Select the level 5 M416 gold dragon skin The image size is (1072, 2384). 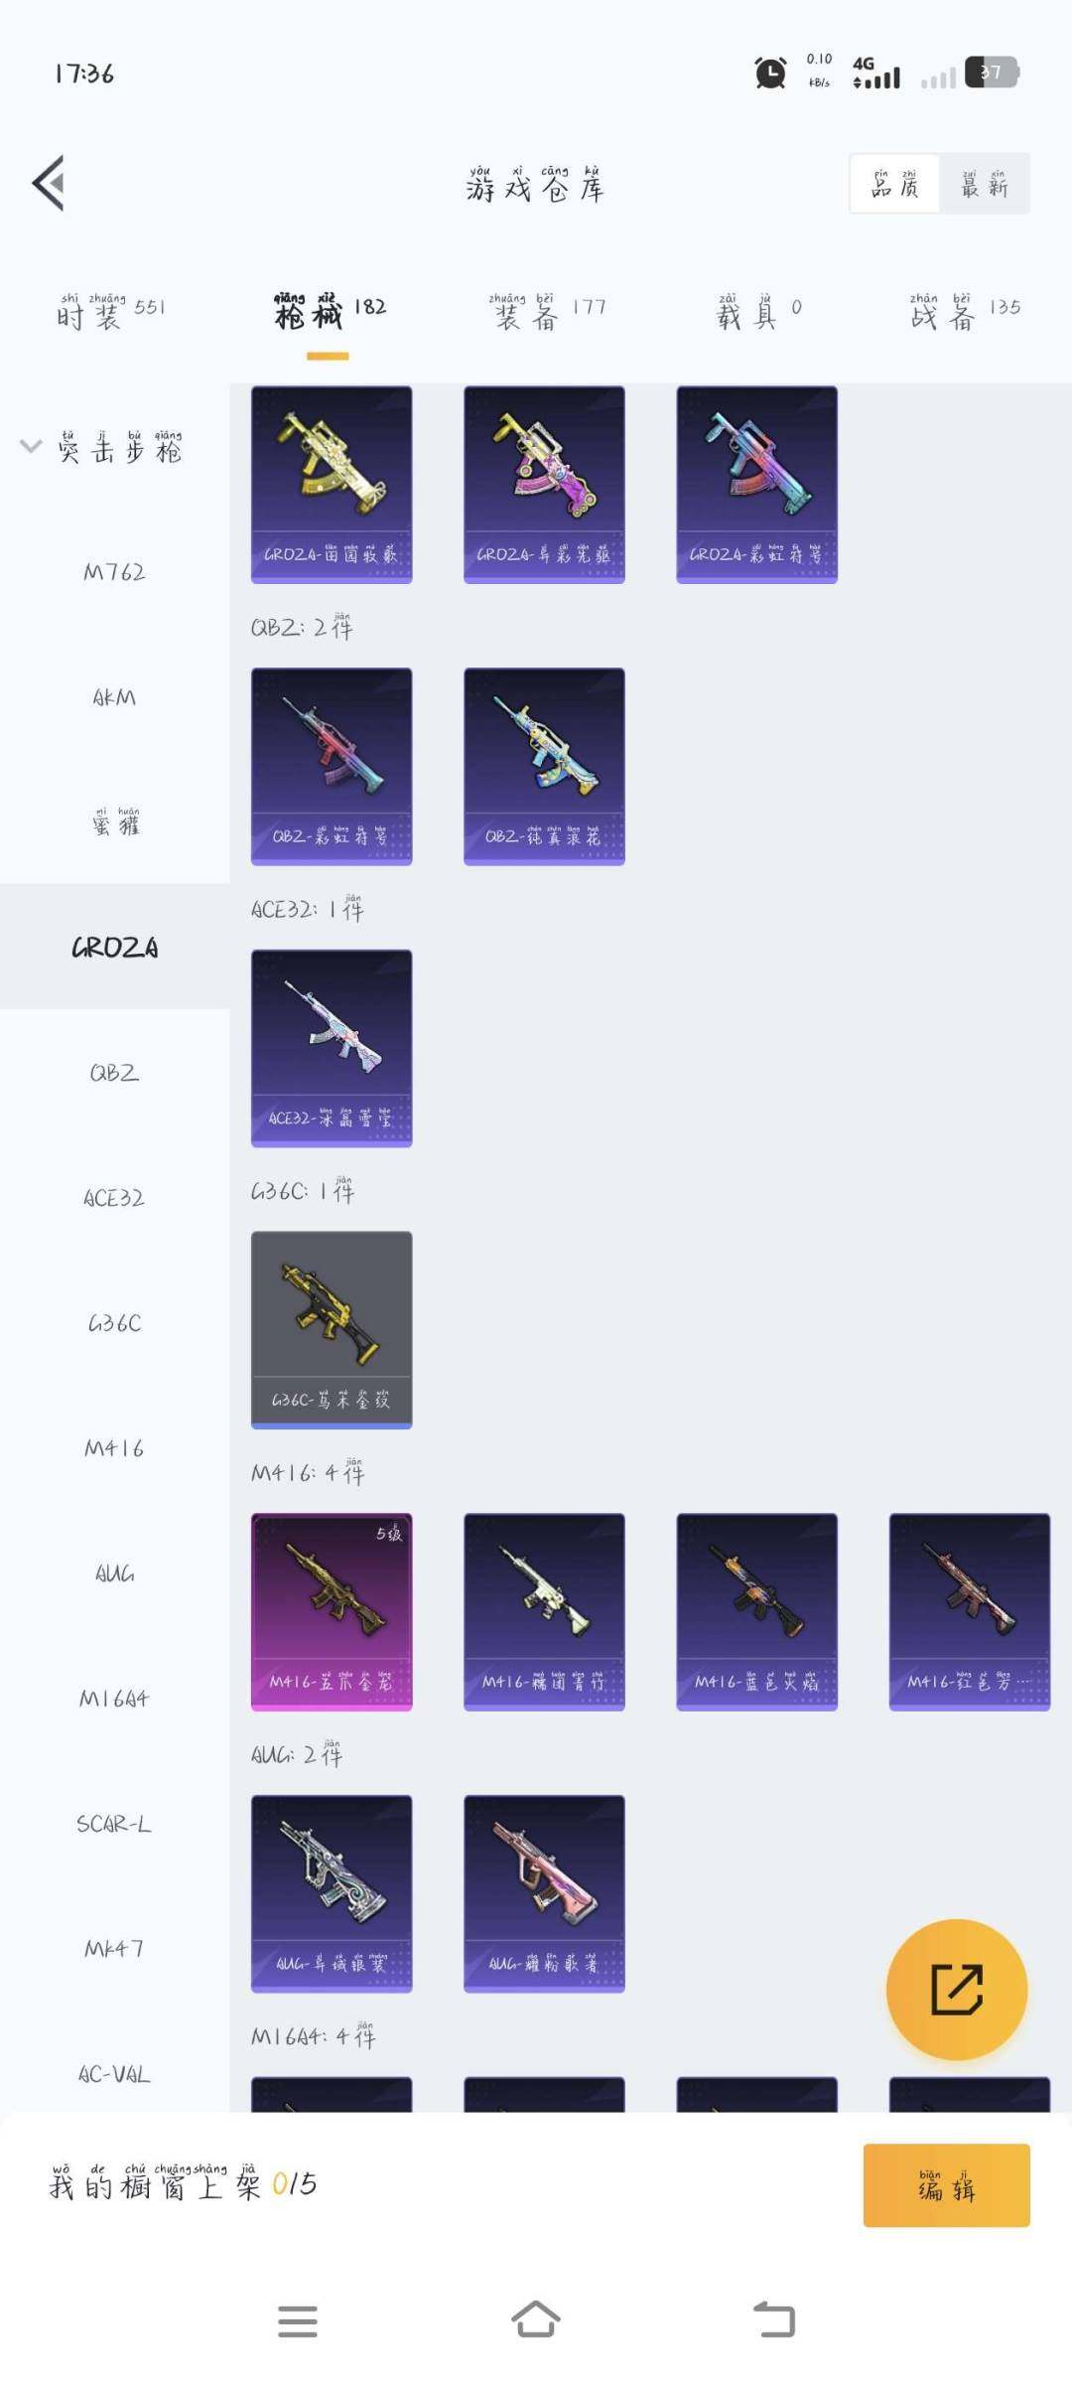tap(332, 1611)
